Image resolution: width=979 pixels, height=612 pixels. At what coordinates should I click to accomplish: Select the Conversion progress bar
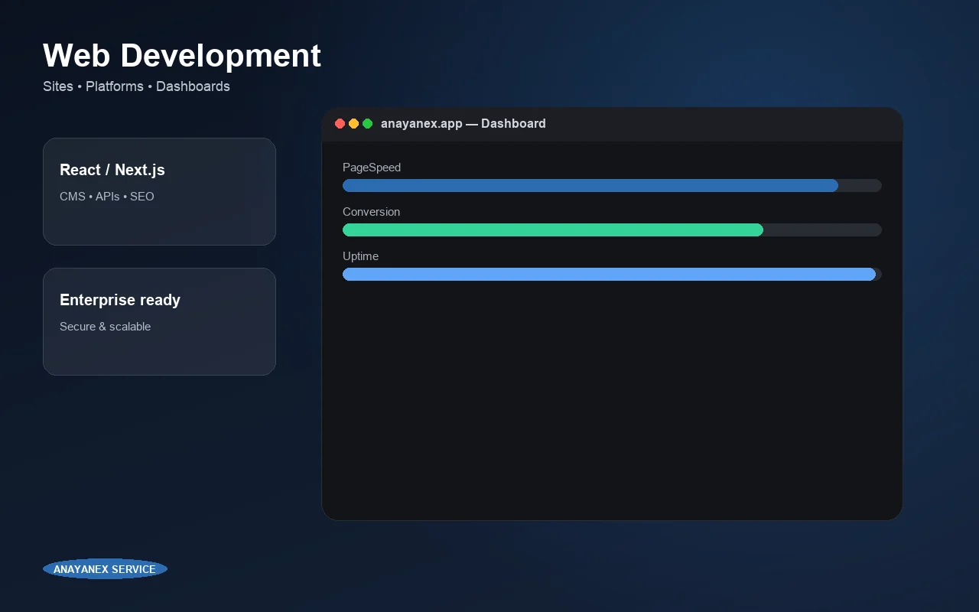tap(612, 230)
